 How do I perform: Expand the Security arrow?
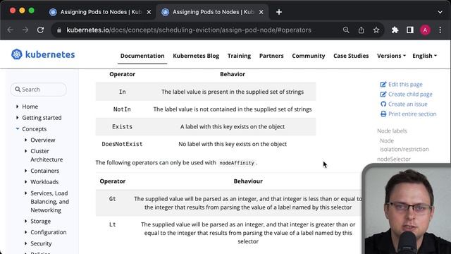coord(26,243)
